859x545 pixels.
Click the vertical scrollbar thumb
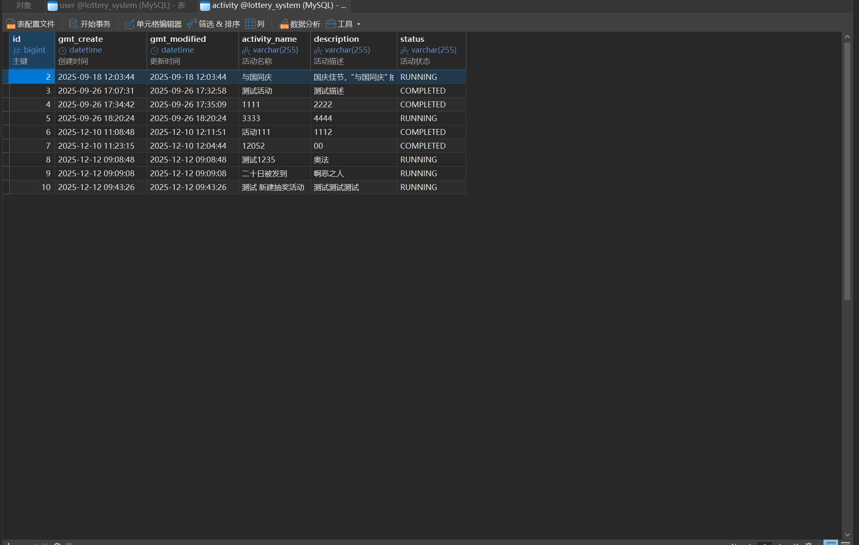[847, 171]
